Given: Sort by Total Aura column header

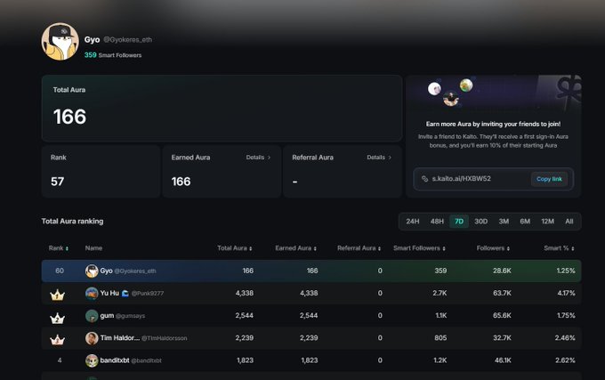Looking at the screenshot, I should 235,248.
